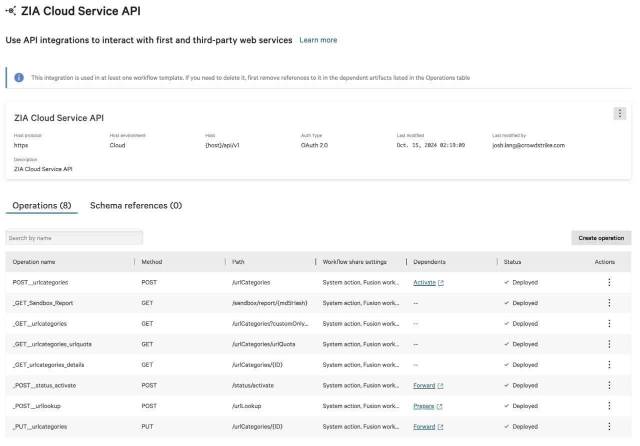The height and width of the screenshot is (446, 640).
Task: Click the /status/activate path cell
Action: click(x=252, y=385)
